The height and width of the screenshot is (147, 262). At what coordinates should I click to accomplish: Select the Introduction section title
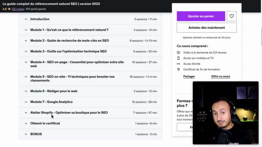click(40, 19)
